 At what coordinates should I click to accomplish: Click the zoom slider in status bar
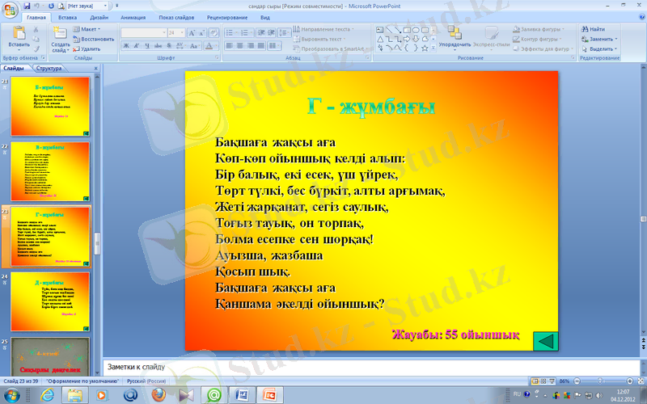[601, 381]
